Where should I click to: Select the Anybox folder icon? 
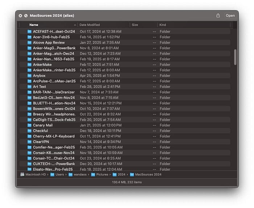pyautogui.click(x=29, y=76)
